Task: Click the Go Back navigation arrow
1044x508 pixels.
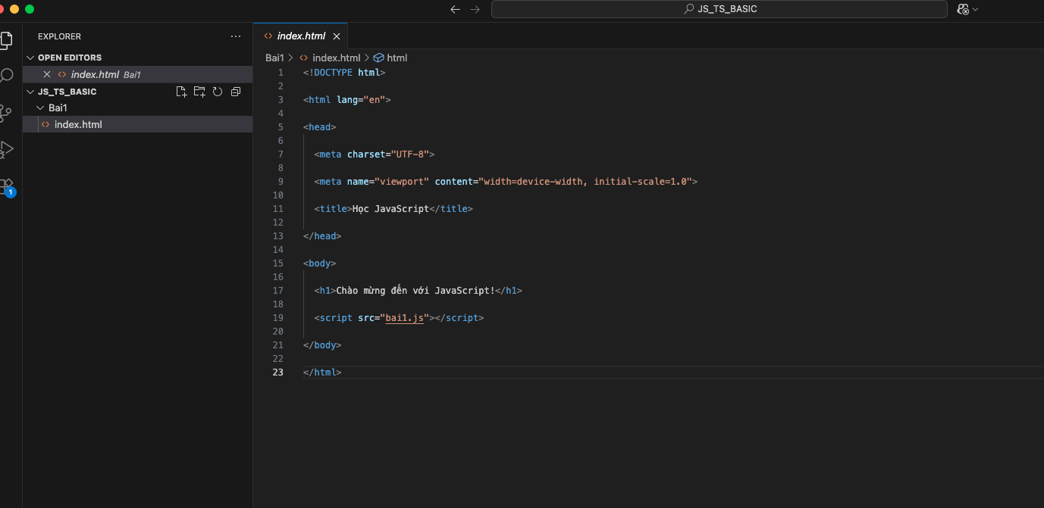Action: coord(455,9)
